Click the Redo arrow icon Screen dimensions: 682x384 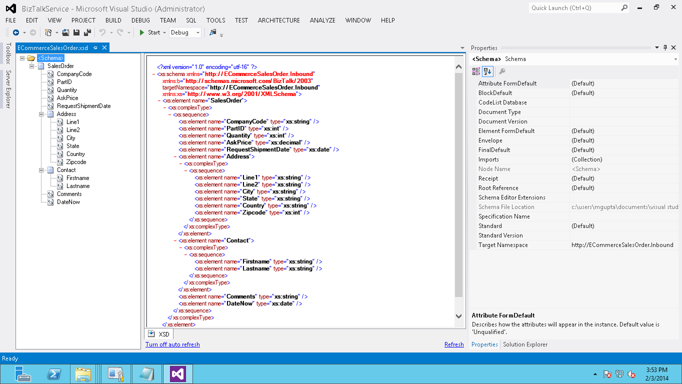[120, 32]
